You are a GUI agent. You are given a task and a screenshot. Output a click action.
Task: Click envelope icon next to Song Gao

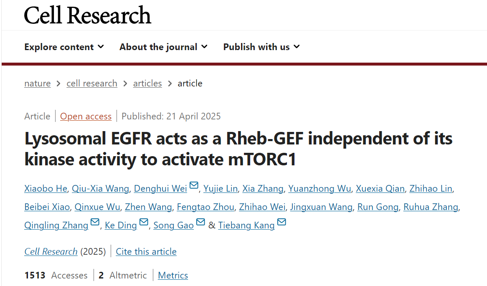(x=200, y=223)
